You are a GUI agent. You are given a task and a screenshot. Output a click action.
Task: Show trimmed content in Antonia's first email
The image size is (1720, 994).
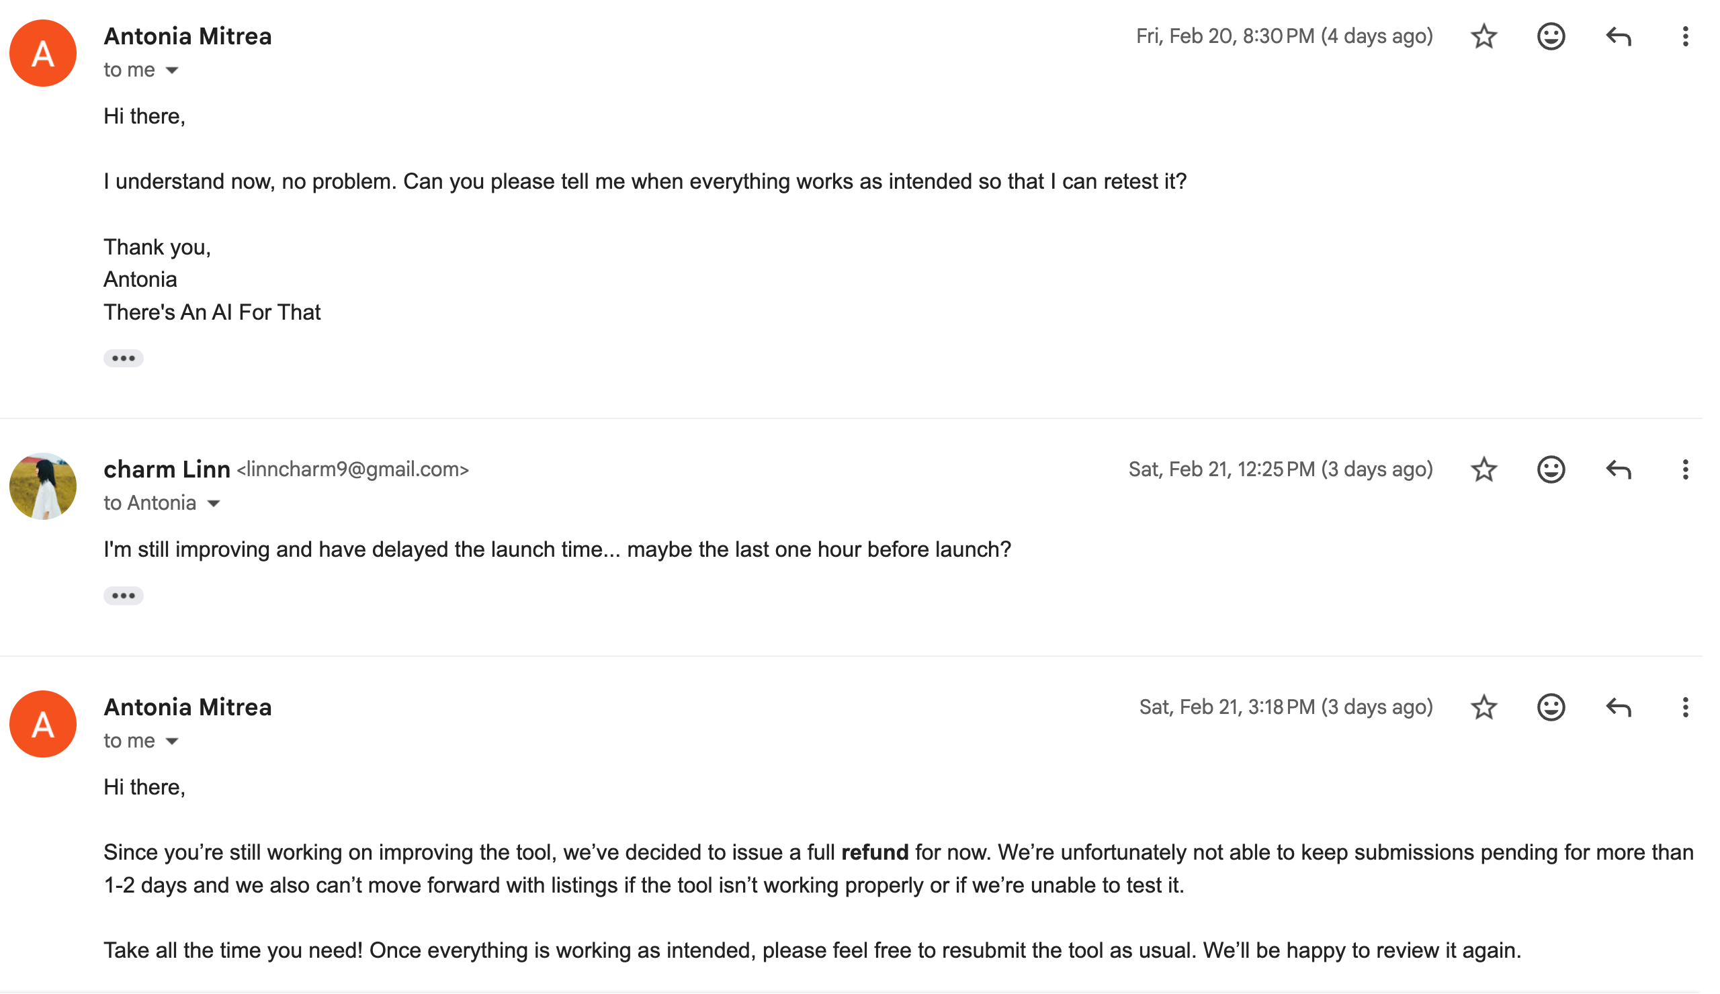click(x=124, y=358)
